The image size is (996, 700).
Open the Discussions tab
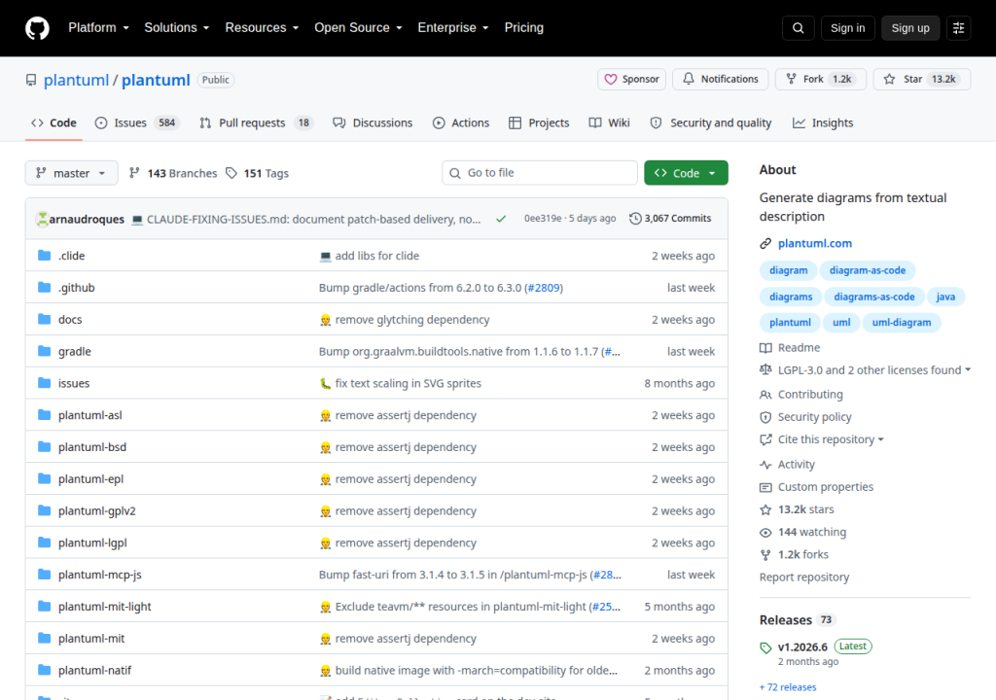click(373, 122)
